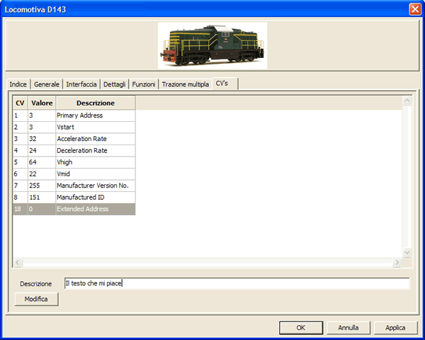Switch to Trazione multipla tab
The width and height of the screenshot is (425, 340).
click(x=185, y=84)
